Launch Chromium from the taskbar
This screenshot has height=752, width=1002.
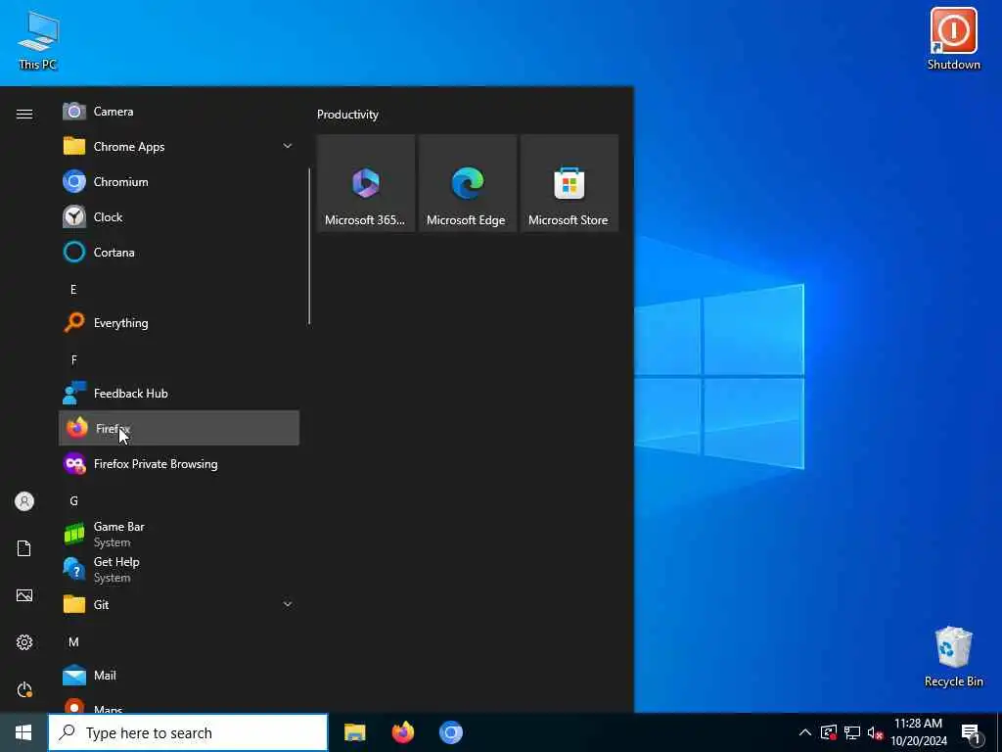(450, 732)
